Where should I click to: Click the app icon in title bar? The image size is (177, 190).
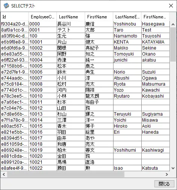pos(6,6)
